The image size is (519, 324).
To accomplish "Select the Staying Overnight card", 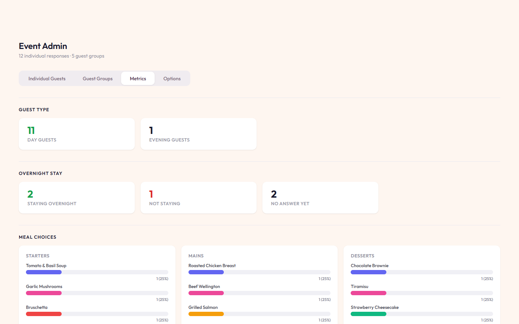I will (x=77, y=198).
